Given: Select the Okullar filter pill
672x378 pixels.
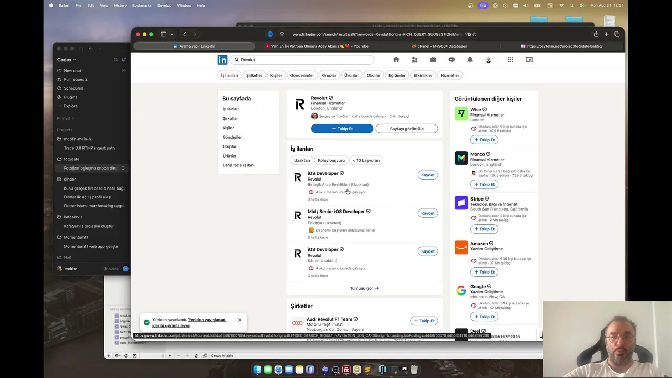Looking at the screenshot, I should (374, 75).
